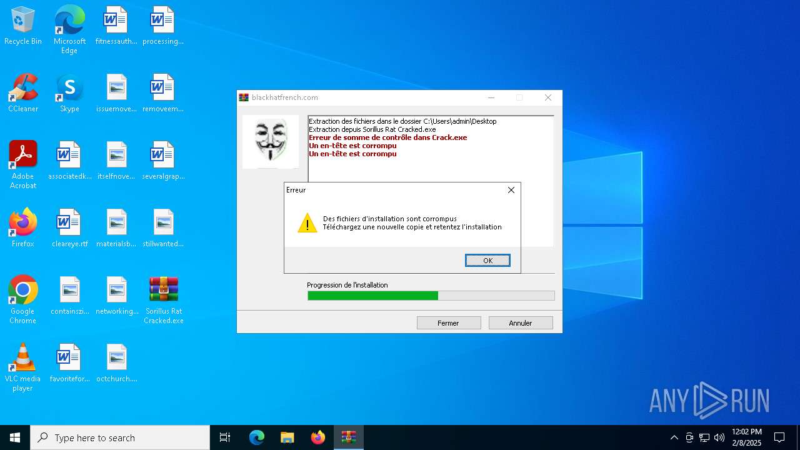Viewport: 800px width, 450px height.
Task: Select the Sorillus Rat Cracked.exe desktop icon
Action: tap(164, 299)
